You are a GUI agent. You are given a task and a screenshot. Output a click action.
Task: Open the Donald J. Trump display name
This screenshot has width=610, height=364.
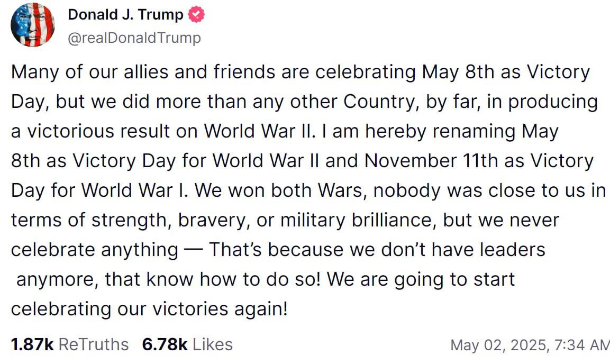pos(126,15)
